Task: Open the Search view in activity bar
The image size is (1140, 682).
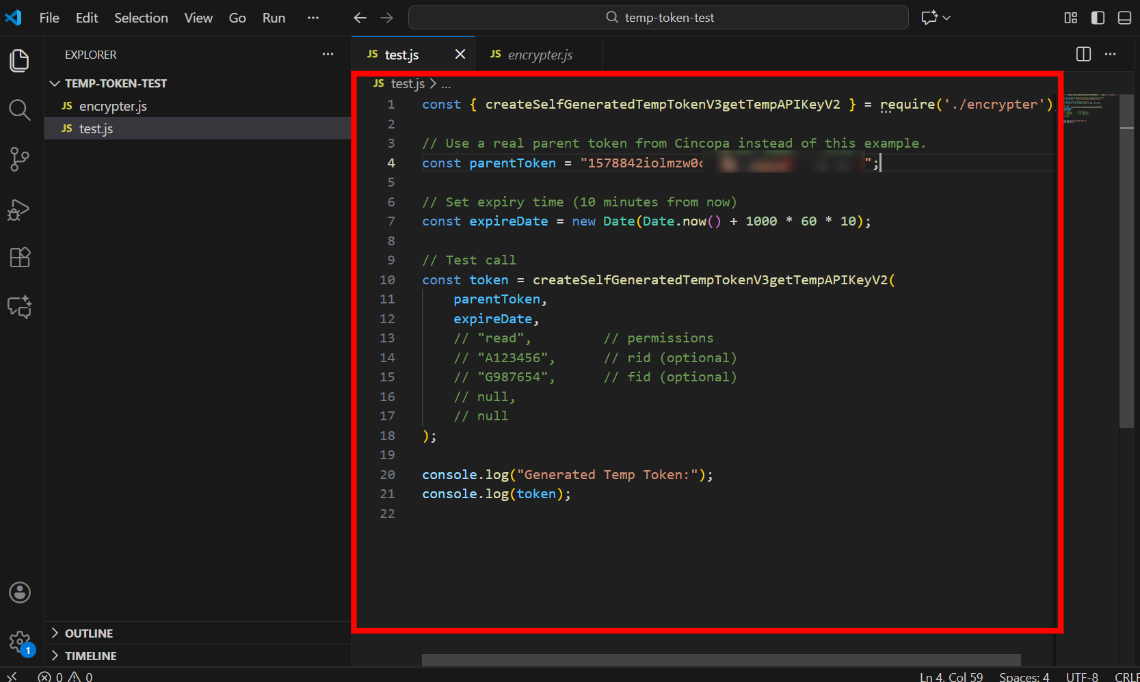Action: 19,110
